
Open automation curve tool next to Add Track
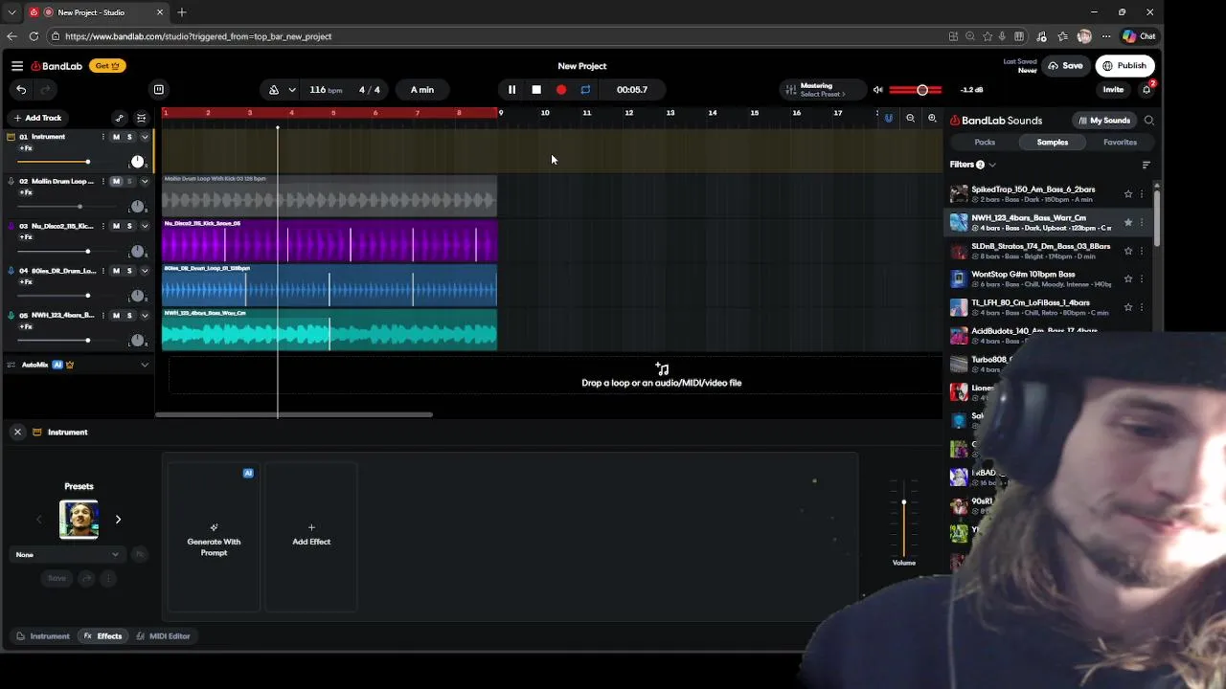click(x=119, y=119)
